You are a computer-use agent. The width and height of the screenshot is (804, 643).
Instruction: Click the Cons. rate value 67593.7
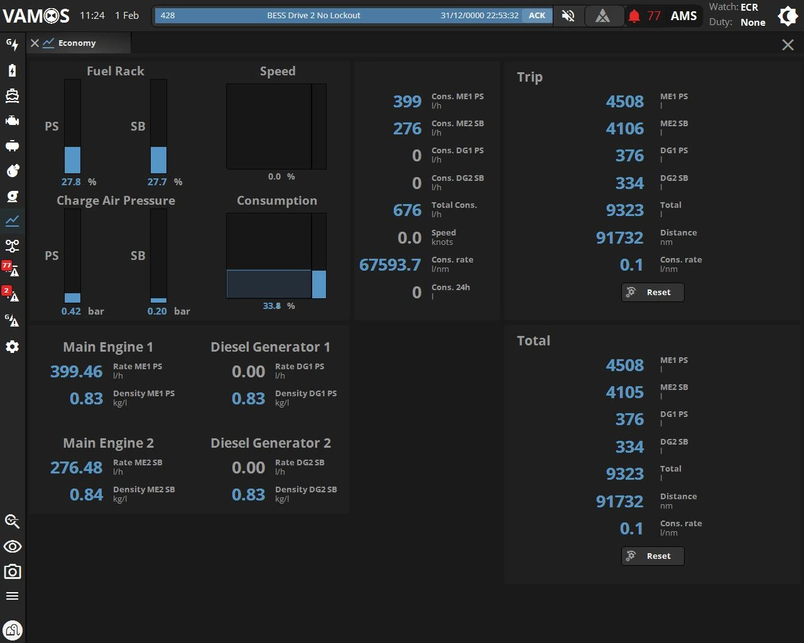tap(390, 264)
